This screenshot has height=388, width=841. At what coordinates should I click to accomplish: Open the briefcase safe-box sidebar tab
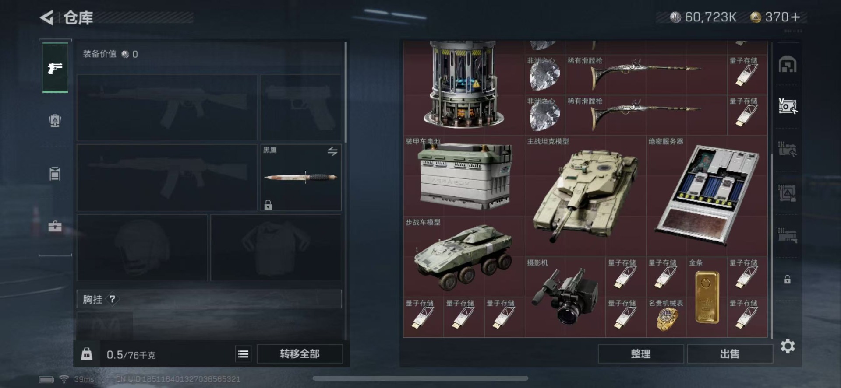55,227
